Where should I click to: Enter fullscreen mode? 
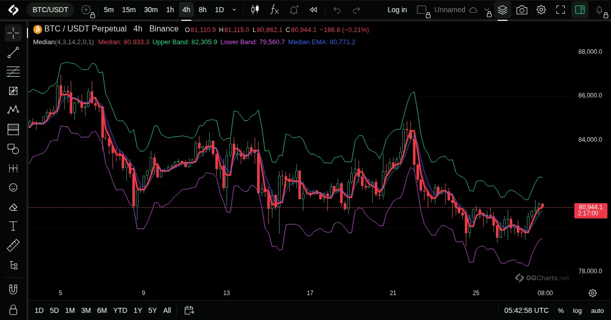[x=561, y=10]
